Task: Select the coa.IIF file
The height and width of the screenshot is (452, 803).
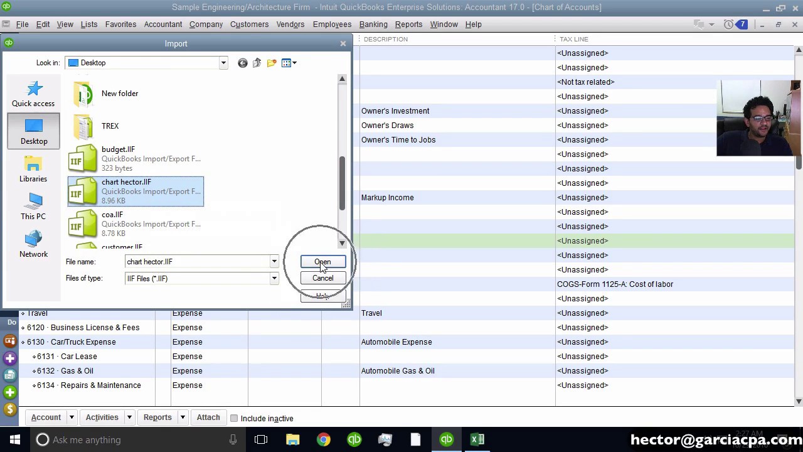Action: pyautogui.click(x=135, y=224)
